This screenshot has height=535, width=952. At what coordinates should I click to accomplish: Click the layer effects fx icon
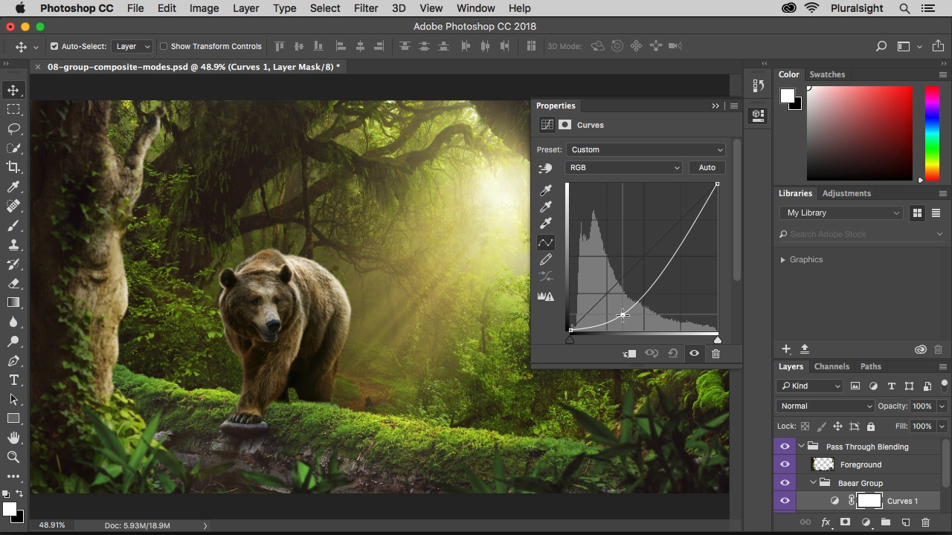(826, 522)
